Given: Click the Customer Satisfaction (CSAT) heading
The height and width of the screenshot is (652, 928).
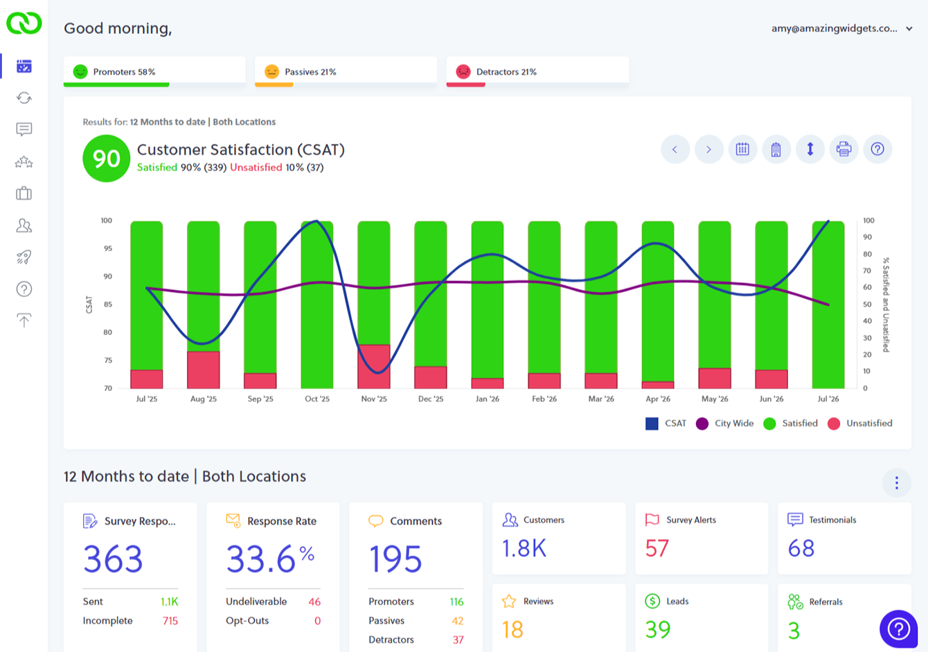Looking at the screenshot, I should 241,150.
